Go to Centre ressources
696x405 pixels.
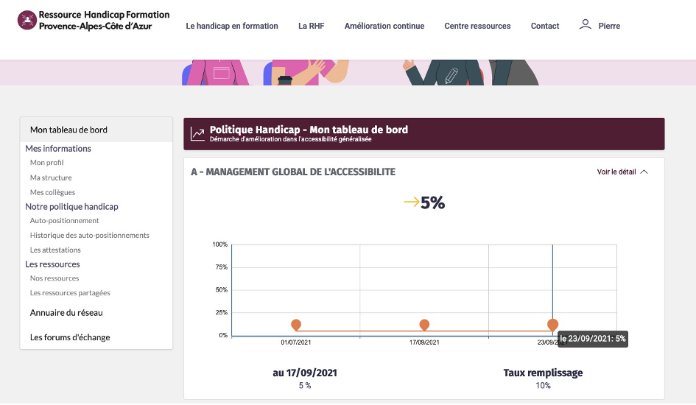[x=477, y=26]
